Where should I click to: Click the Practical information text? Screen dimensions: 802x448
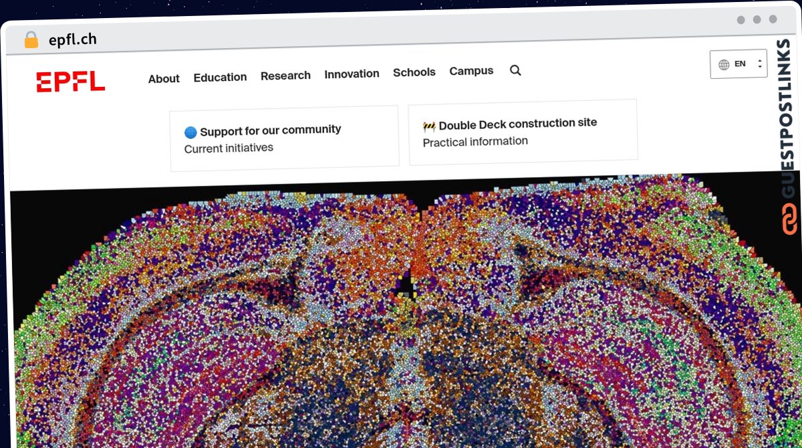point(475,142)
